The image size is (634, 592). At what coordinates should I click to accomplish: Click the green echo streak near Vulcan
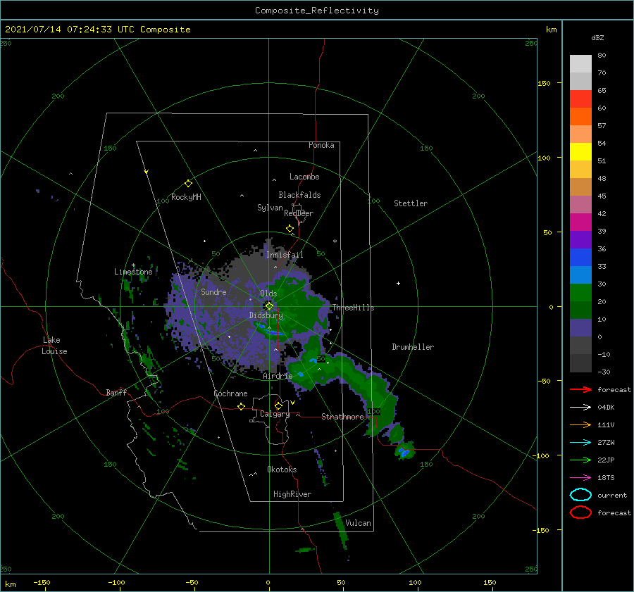[340, 530]
